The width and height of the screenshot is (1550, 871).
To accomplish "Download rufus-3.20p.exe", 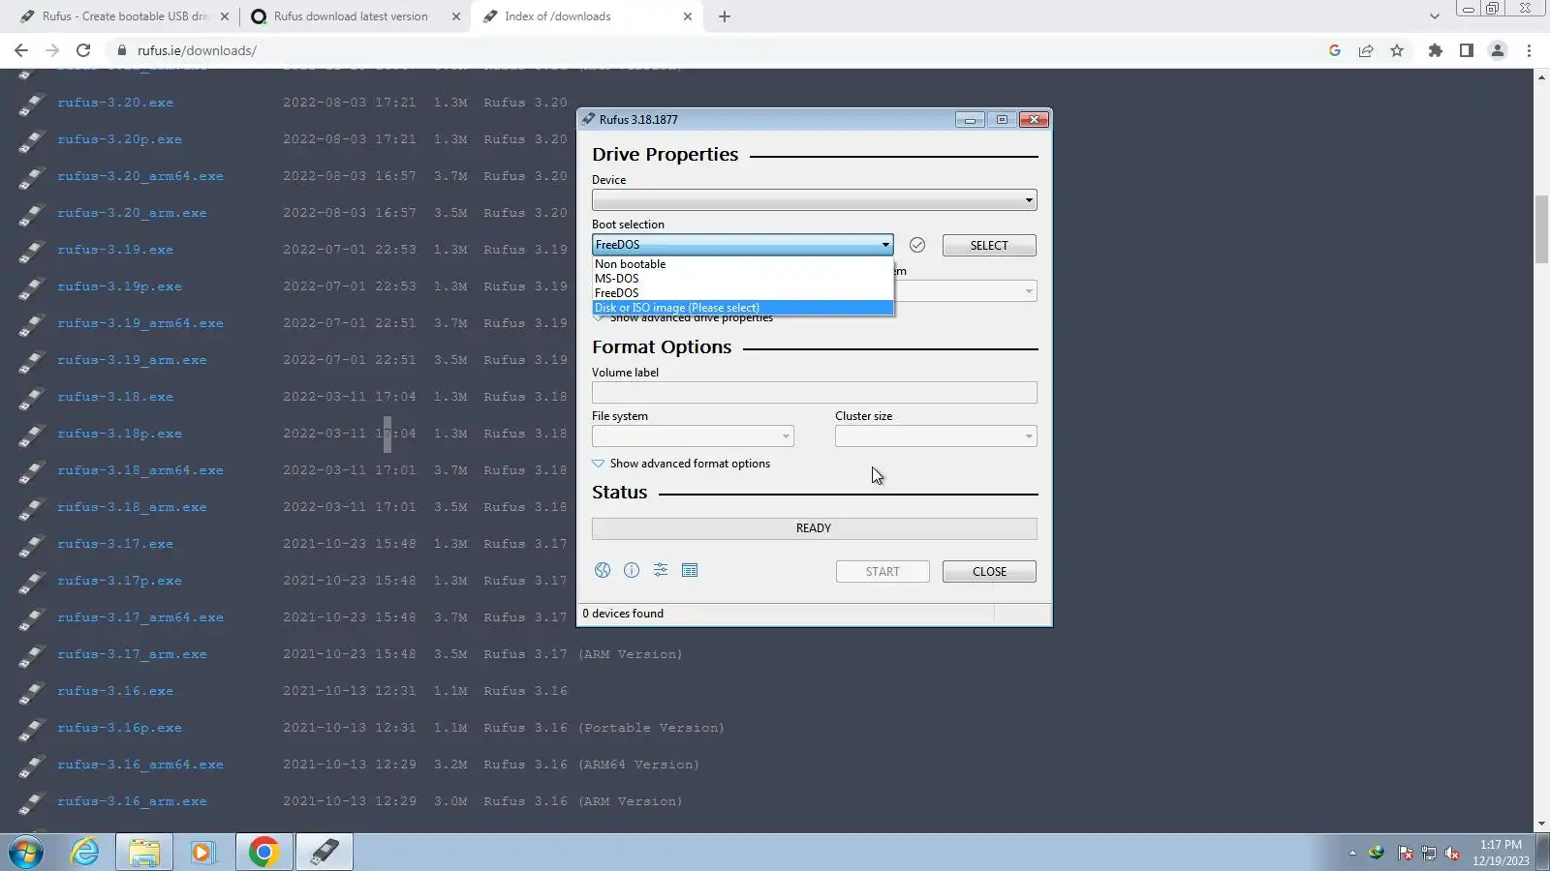I will [x=119, y=139].
